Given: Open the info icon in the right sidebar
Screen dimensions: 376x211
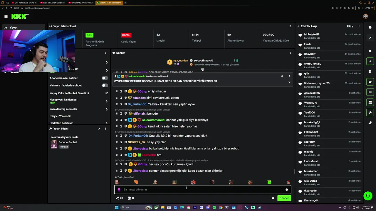Looking at the screenshot, I should (x=370, y=27).
